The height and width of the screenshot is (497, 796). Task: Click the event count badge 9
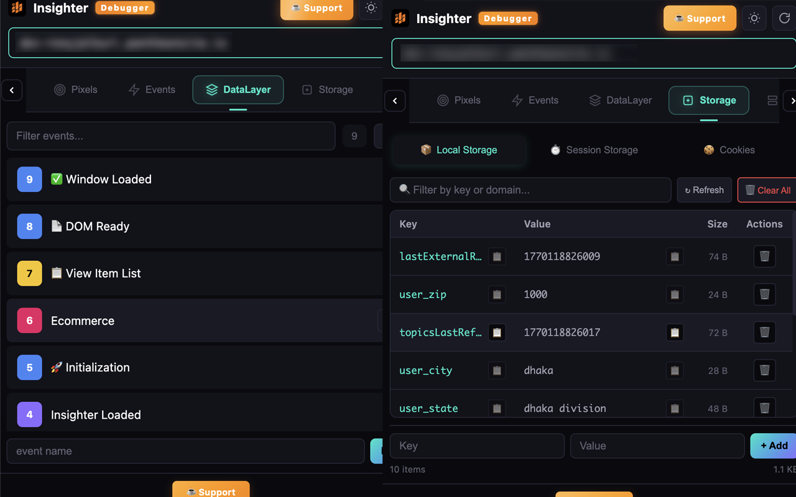pyautogui.click(x=354, y=136)
